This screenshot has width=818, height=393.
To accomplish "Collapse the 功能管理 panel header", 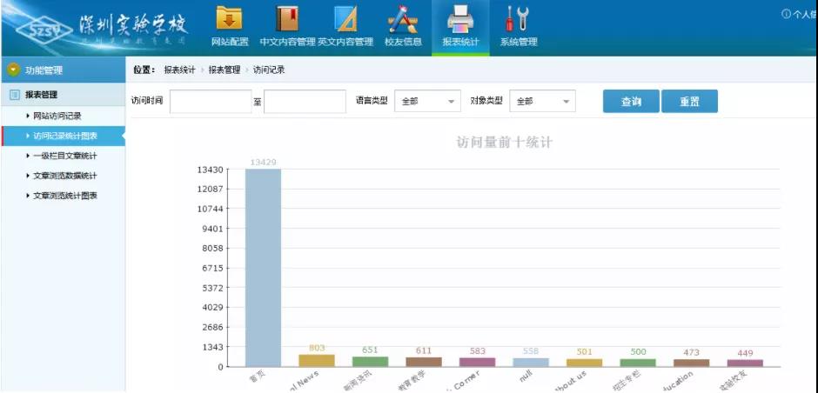I will [64, 70].
